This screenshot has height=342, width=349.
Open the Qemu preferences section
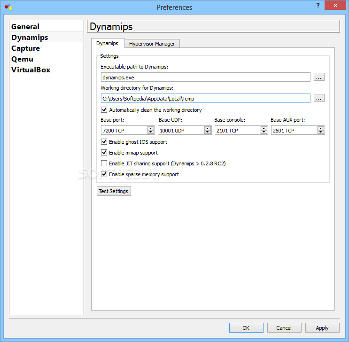[x=47, y=59]
